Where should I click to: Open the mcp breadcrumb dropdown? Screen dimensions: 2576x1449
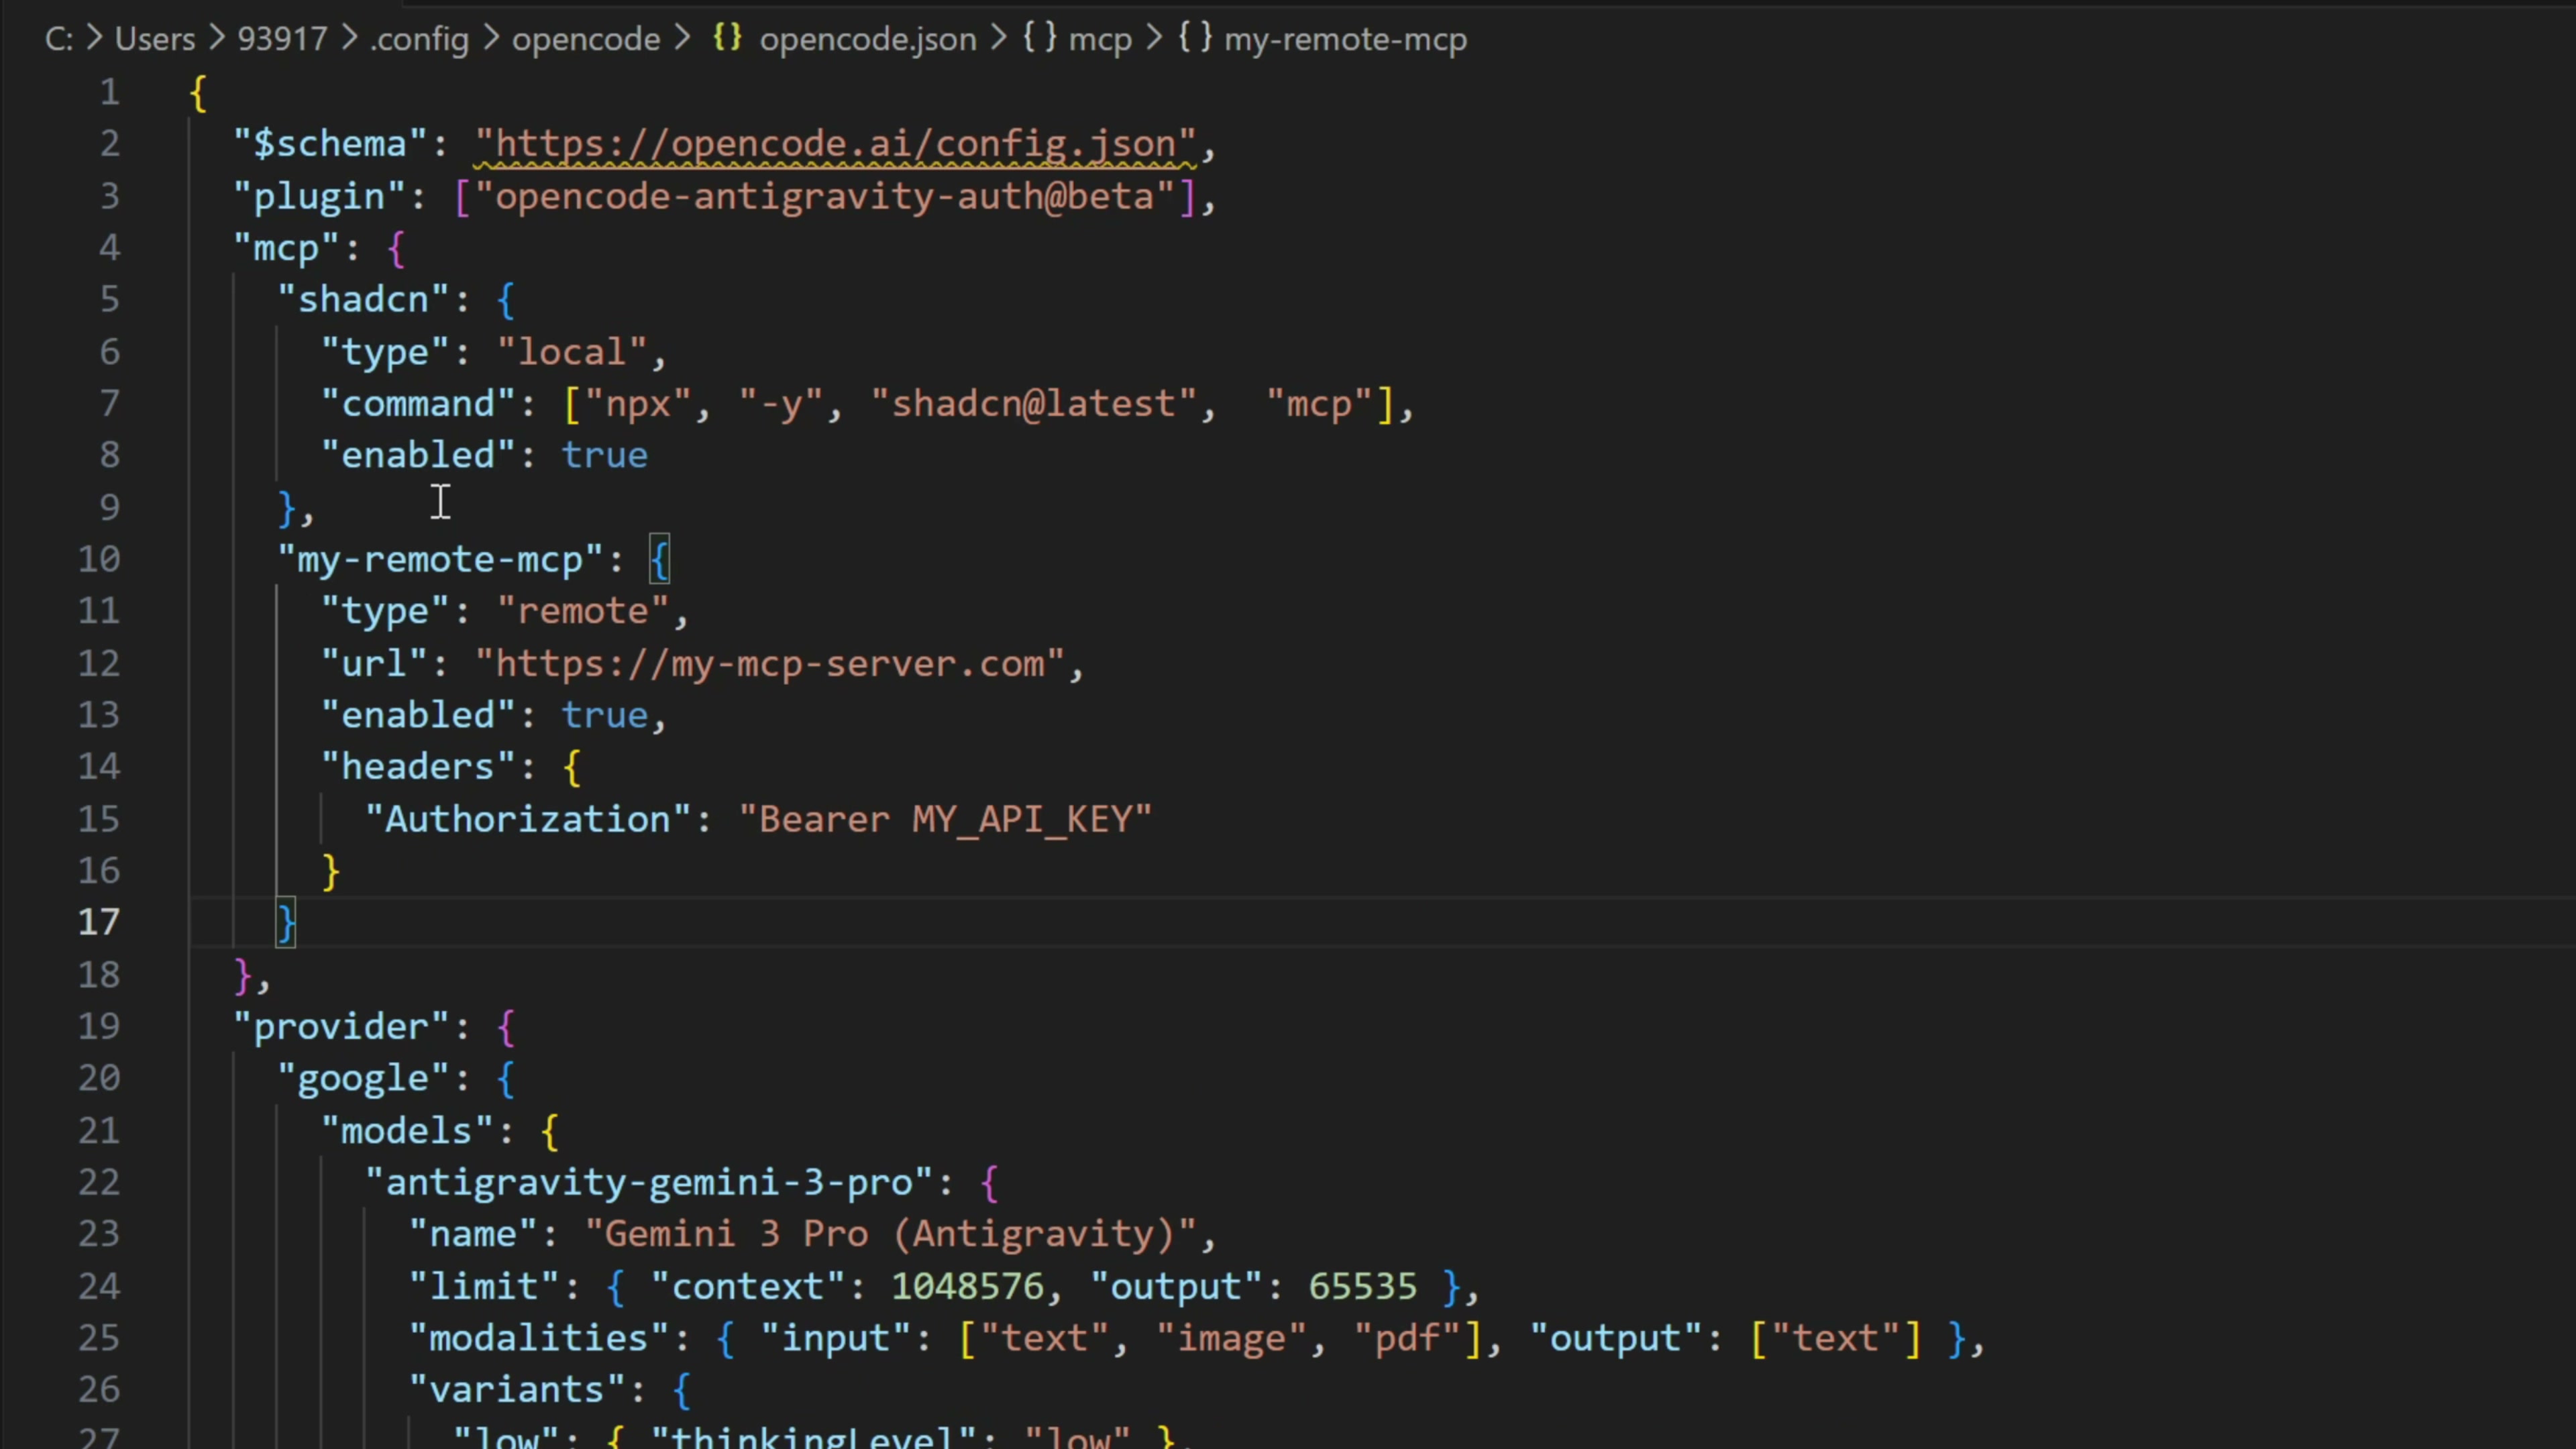pyautogui.click(x=1100, y=40)
